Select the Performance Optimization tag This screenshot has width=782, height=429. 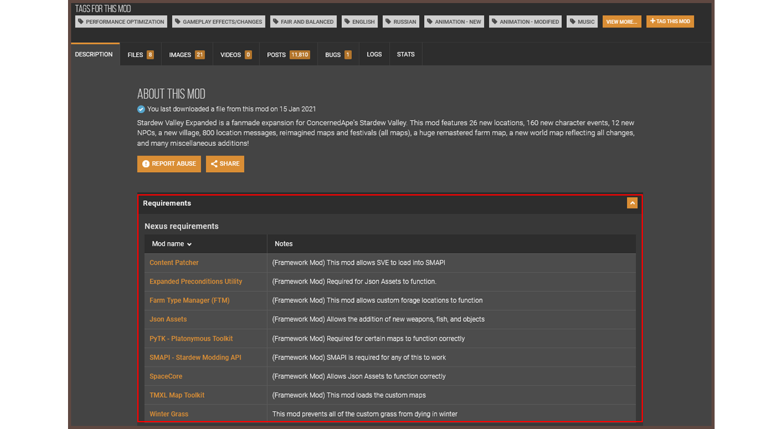tap(121, 21)
